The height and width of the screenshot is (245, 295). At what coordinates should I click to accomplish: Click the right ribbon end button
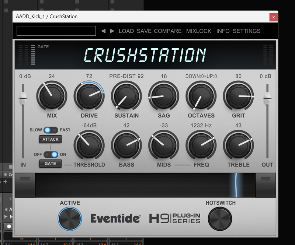coord(265,185)
